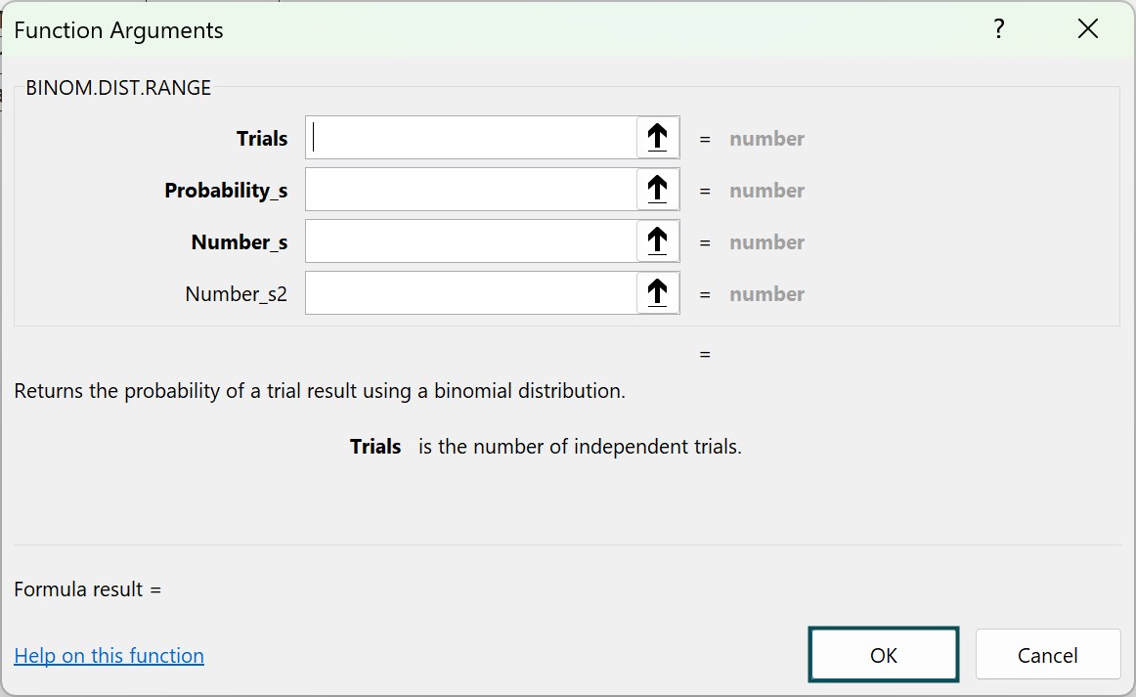Screen dimensions: 1136x697
Task: Close the Function Arguments dialog
Action: (x=1087, y=29)
